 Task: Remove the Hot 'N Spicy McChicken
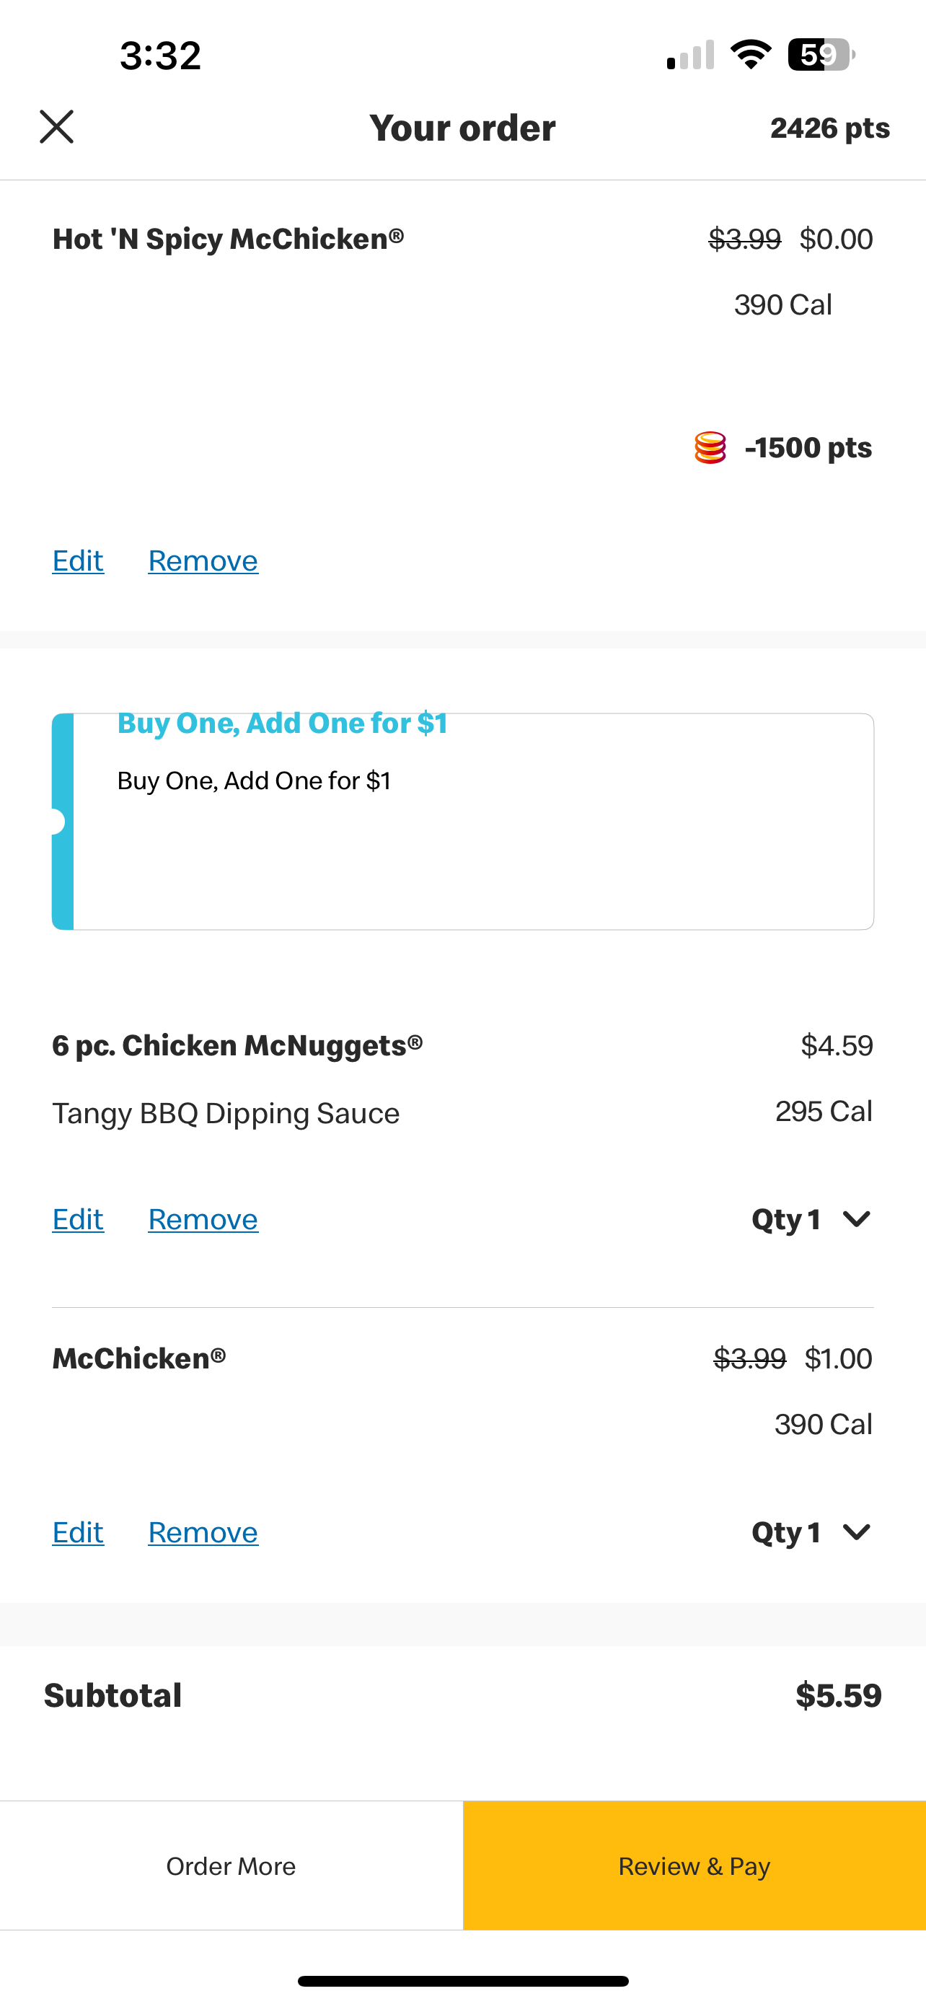coord(203,561)
